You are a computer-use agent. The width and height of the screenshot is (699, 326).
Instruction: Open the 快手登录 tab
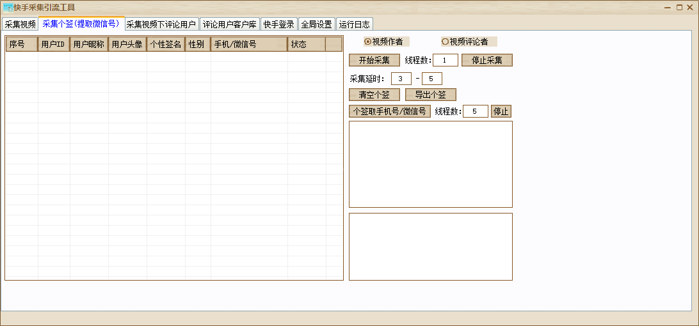(278, 24)
